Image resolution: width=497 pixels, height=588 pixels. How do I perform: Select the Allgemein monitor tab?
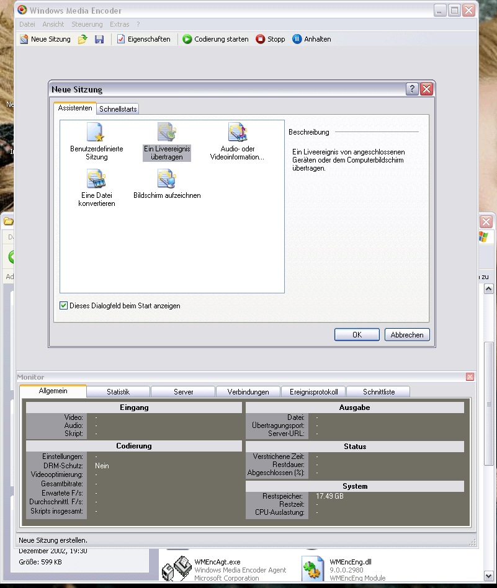point(53,391)
